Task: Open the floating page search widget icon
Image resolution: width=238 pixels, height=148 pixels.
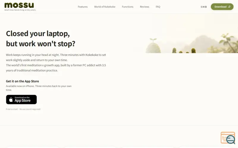Action: coord(228,138)
